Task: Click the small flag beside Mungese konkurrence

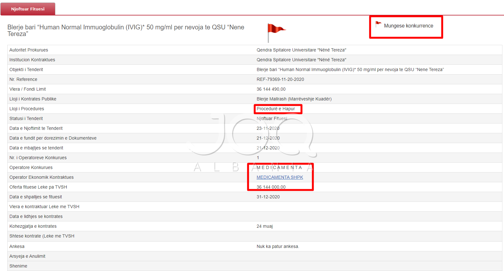Action: pyautogui.click(x=378, y=24)
